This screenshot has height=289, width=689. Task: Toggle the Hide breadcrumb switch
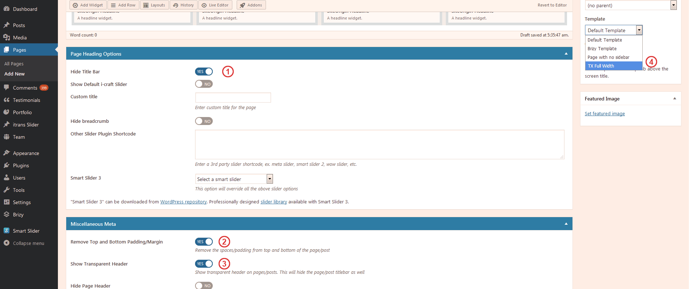[204, 121]
